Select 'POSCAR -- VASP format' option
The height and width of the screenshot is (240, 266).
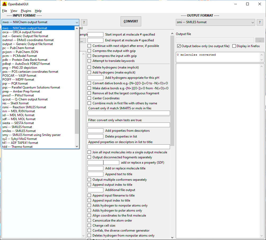38,76
